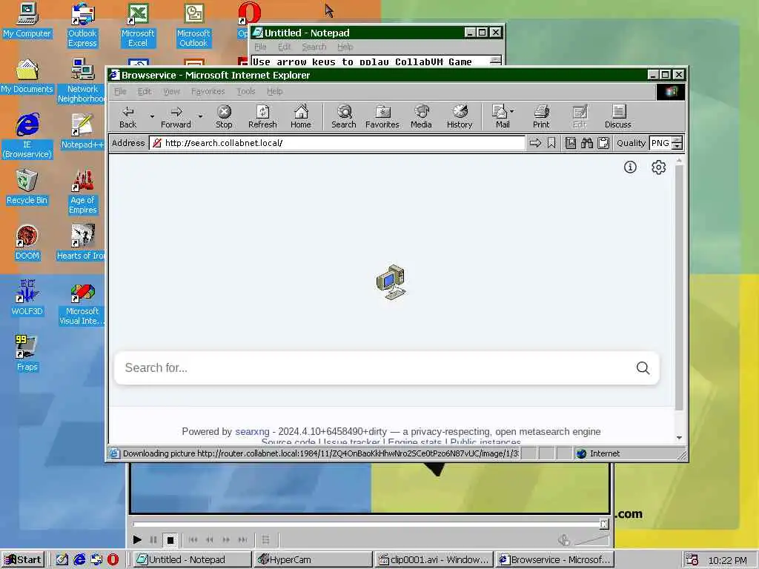Open the searxng link

point(252,432)
